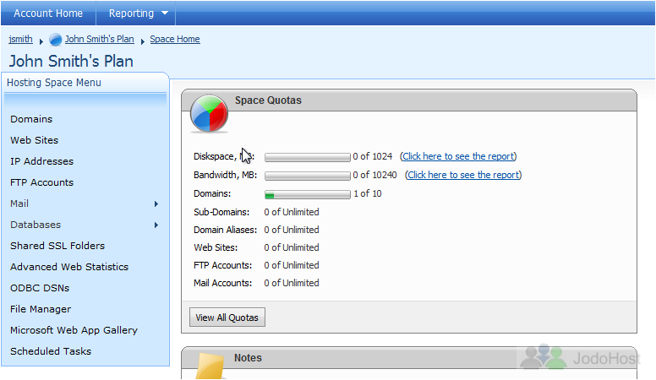Open Advanced Web Statistics
Viewport: 656px width, 380px height.
[x=69, y=267]
